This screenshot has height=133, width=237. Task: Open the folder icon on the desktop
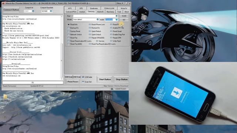click(5, 97)
